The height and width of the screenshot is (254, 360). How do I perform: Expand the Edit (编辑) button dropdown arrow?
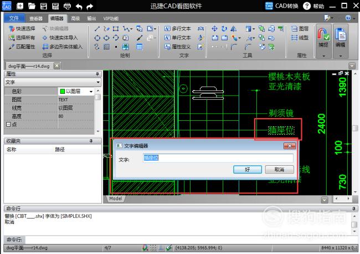tap(341, 55)
